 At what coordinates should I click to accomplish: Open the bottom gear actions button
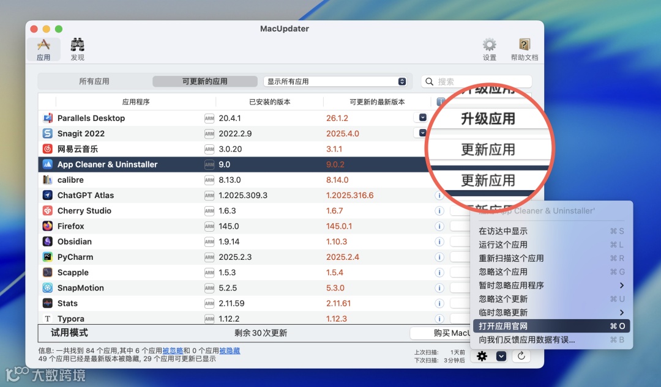coord(482,356)
